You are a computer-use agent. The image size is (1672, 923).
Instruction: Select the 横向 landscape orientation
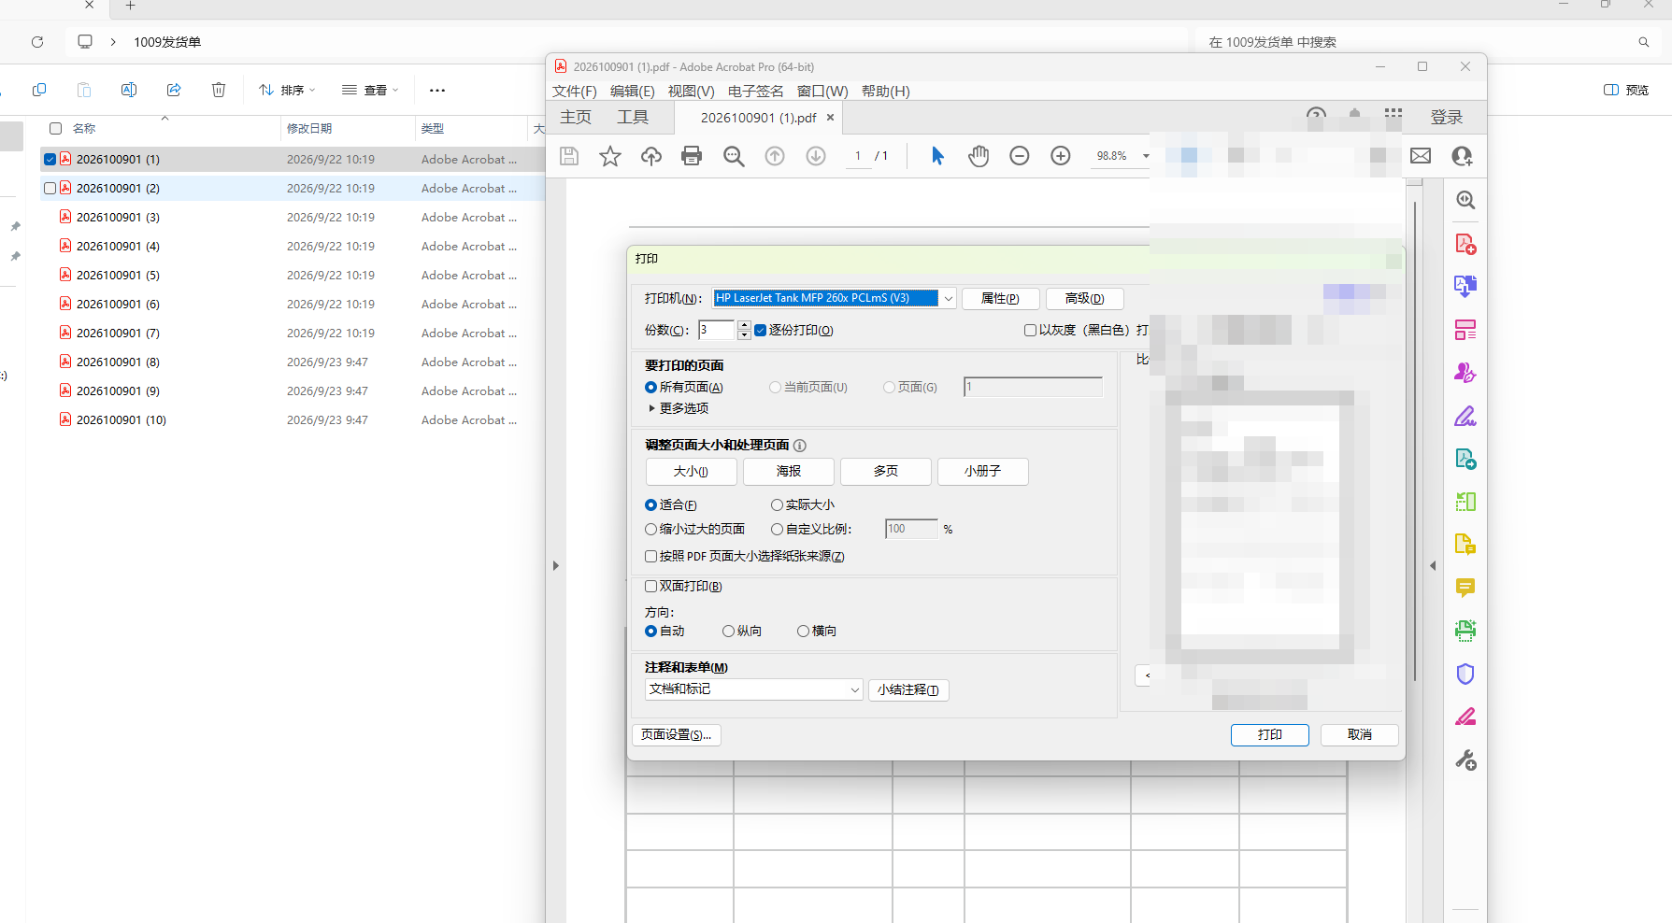[x=803, y=632]
